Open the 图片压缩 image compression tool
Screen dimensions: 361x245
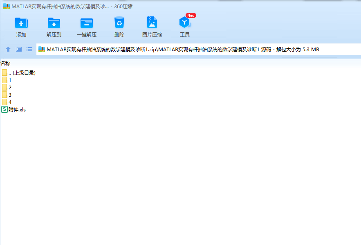[152, 23]
